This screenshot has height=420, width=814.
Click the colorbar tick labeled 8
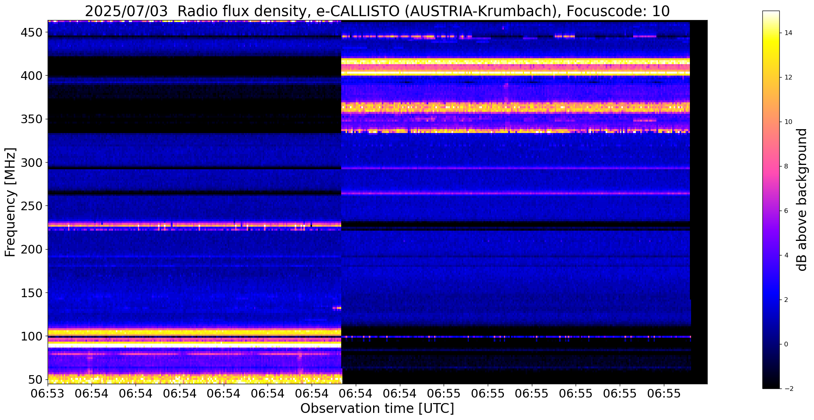pos(786,167)
